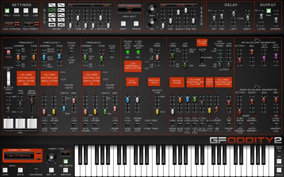Open the FILTER TYPE selector
This screenshot has height=177, width=284.
[202, 43]
